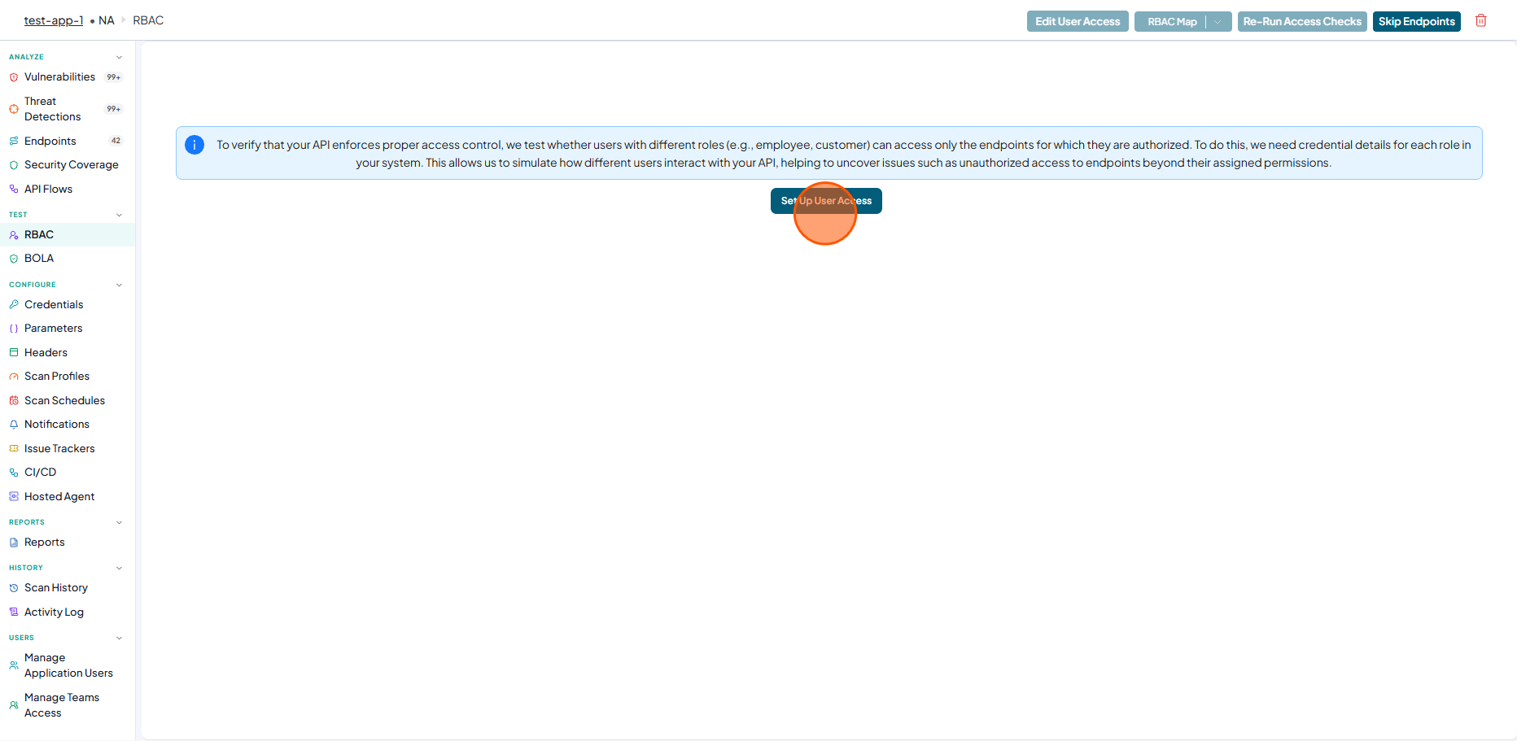Open Vulnerabilities from the sidebar

point(59,77)
